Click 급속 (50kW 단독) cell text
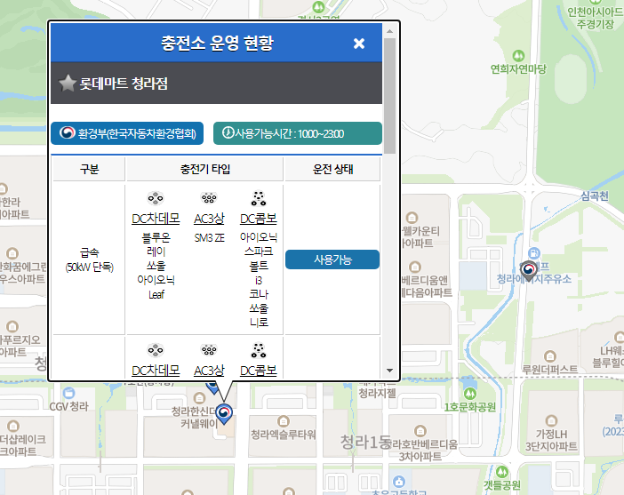624x495 pixels. coord(89,259)
